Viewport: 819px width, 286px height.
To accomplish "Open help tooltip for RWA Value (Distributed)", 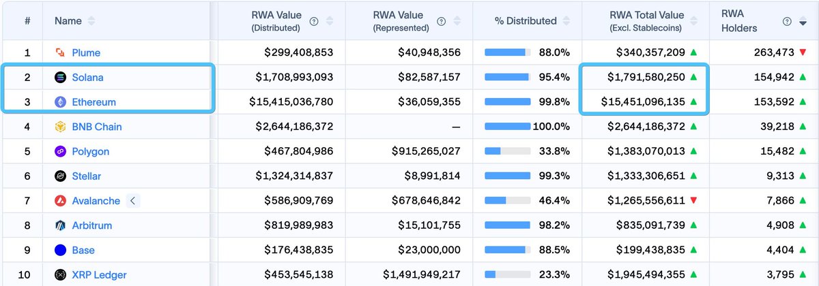I will click(314, 21).
